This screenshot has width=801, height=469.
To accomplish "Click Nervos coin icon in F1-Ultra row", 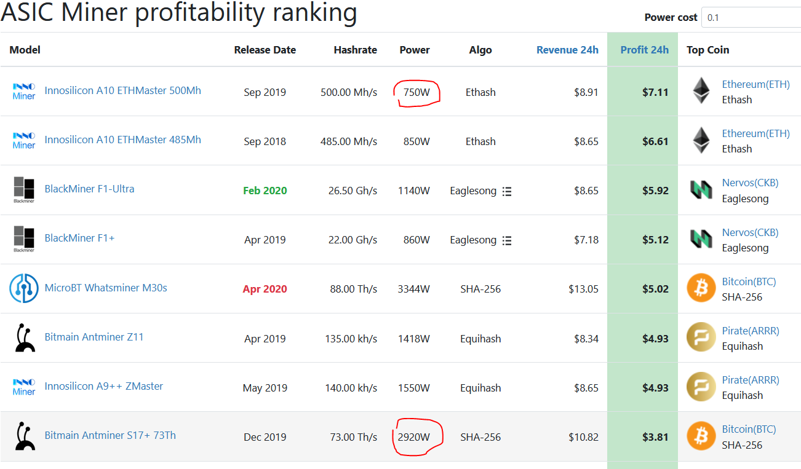I will point(701,190).
